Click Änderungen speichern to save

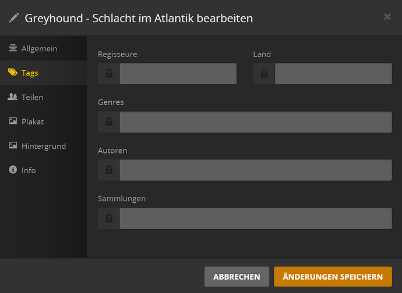tap(333, 277)
